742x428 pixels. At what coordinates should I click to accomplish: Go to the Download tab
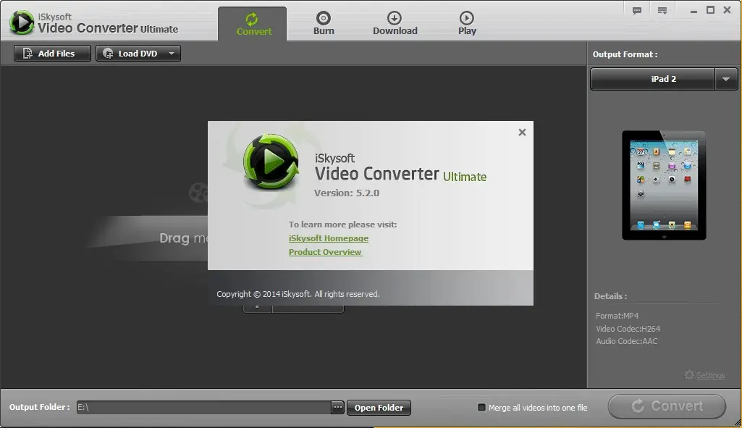tap(395, 24)
